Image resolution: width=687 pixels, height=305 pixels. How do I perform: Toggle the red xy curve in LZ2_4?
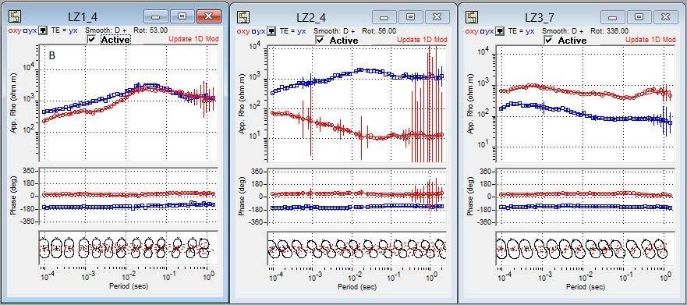pos(243,31)
